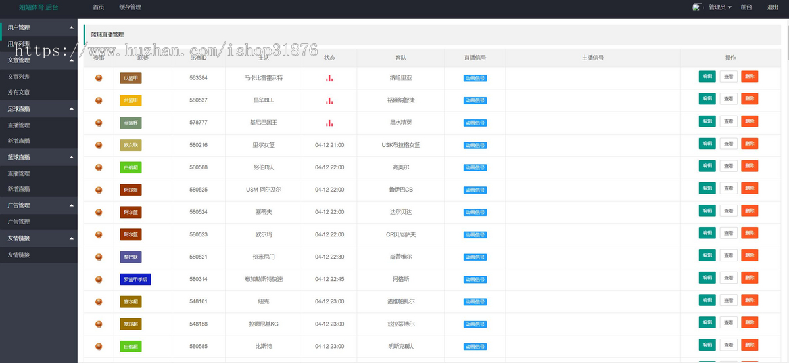Open 缓存管理 in the top navigation

130,7
